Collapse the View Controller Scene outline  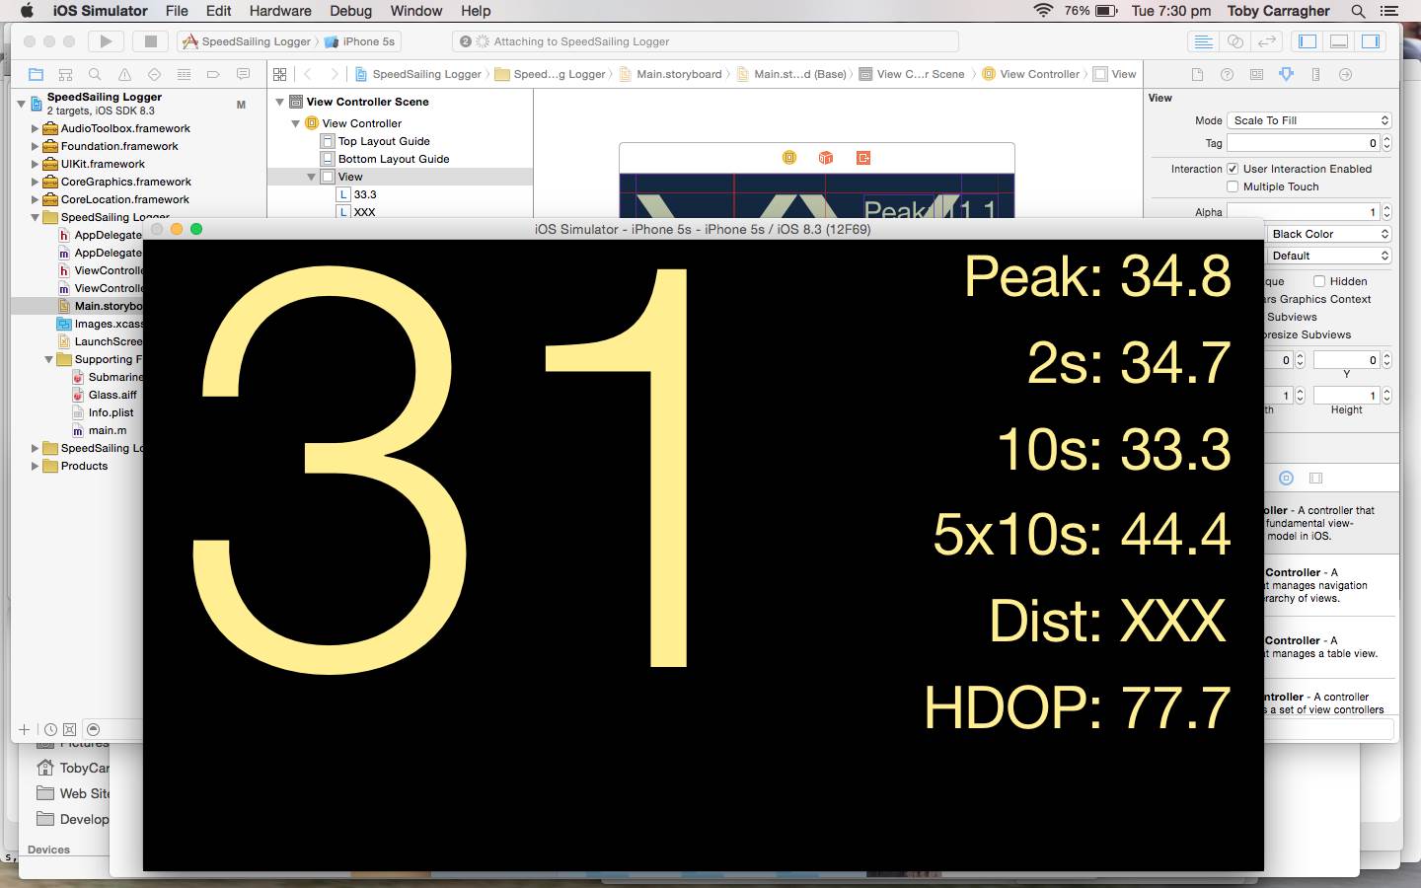point(280,102)
